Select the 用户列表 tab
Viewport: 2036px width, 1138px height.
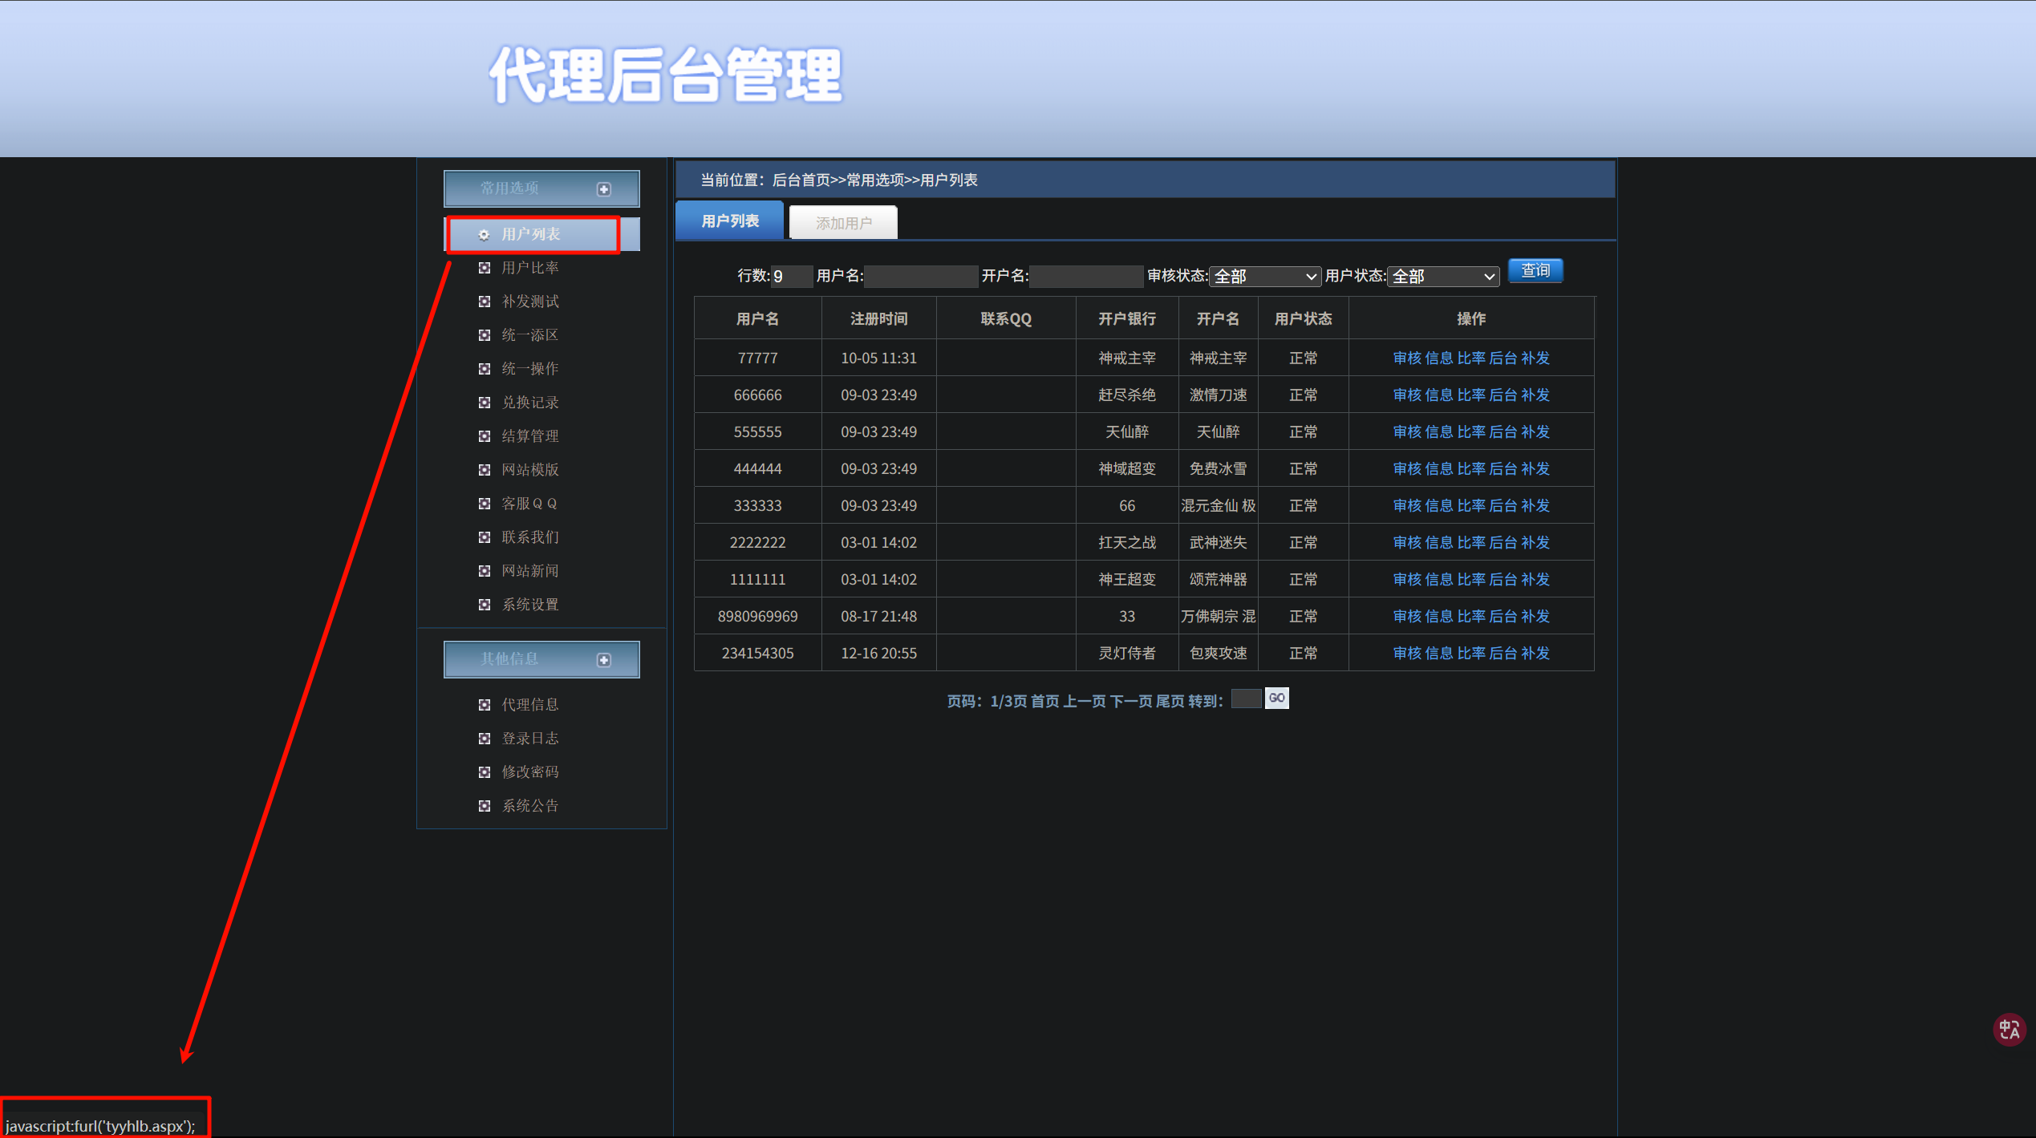729,221
